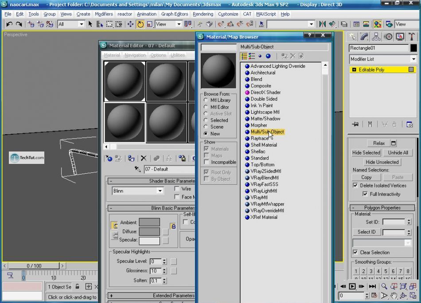Screen dimensions: 421x303
Task: Click the Redo arrow in main toolbar
Action: point(19,24)
